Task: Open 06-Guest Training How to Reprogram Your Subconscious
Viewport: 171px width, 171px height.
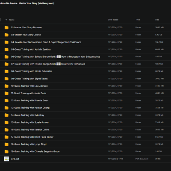Action: [56, 57]
